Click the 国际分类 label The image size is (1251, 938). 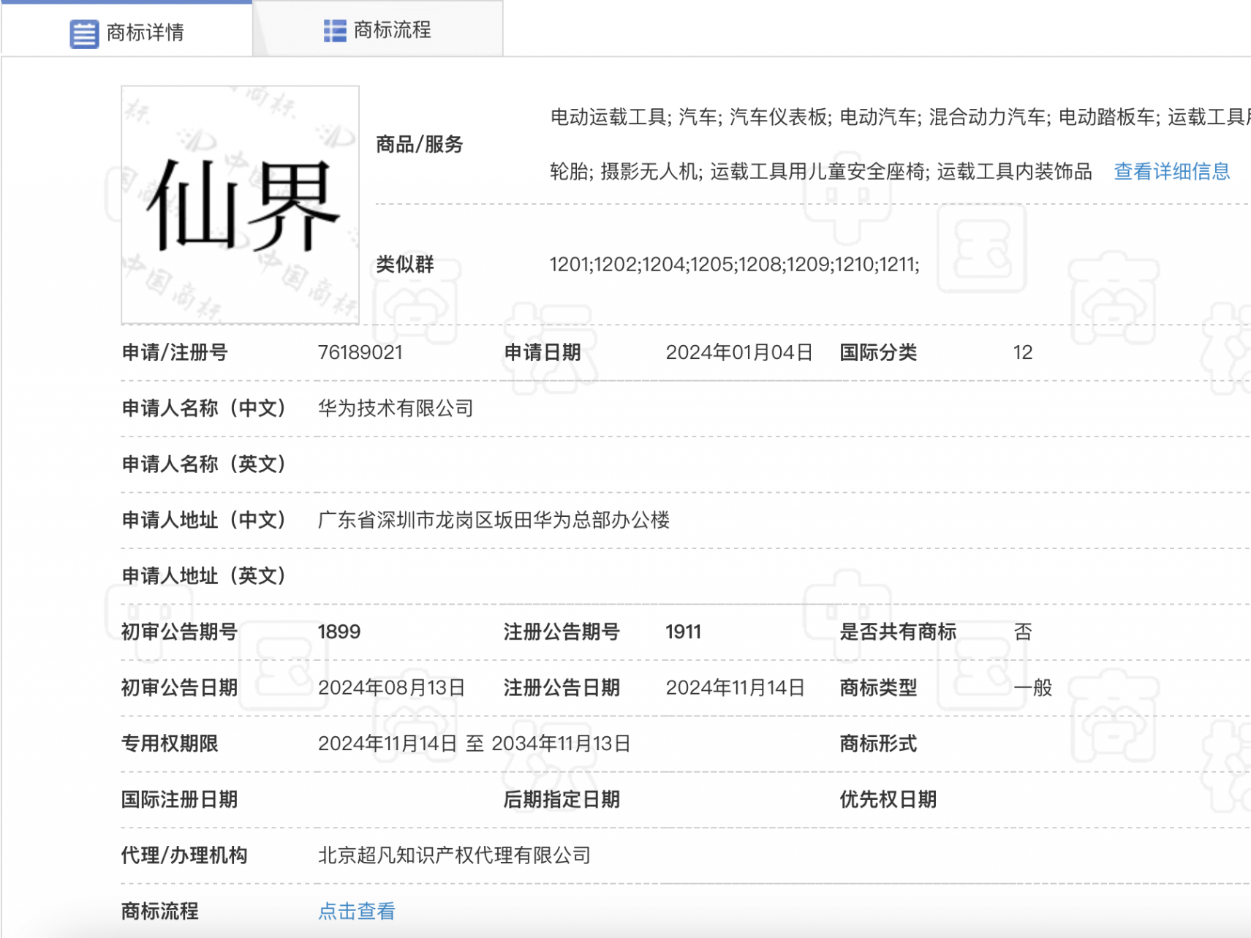pyautogui.click(x=878, y=352)
